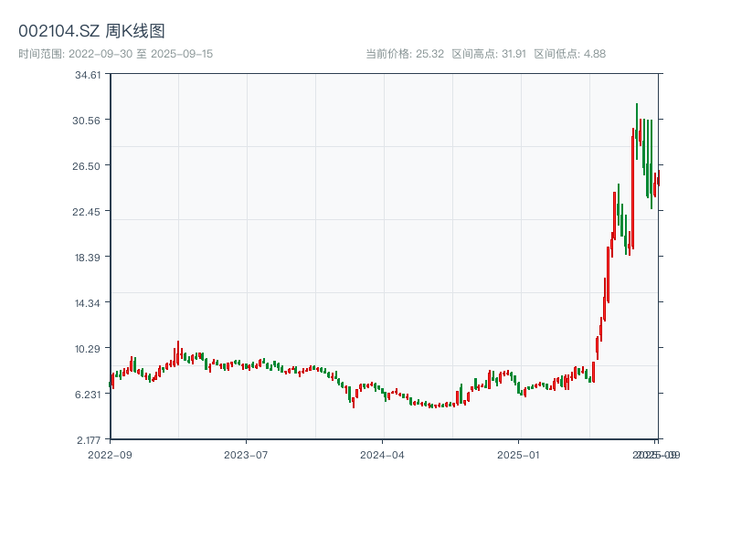
Task: Click the chart title 002104.SZ 周K线图
Action: point(91,31)
